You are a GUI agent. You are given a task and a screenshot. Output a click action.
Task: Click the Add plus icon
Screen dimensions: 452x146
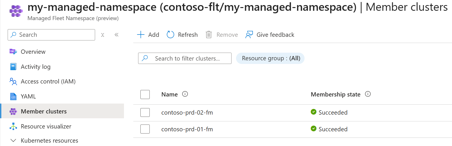141,35
